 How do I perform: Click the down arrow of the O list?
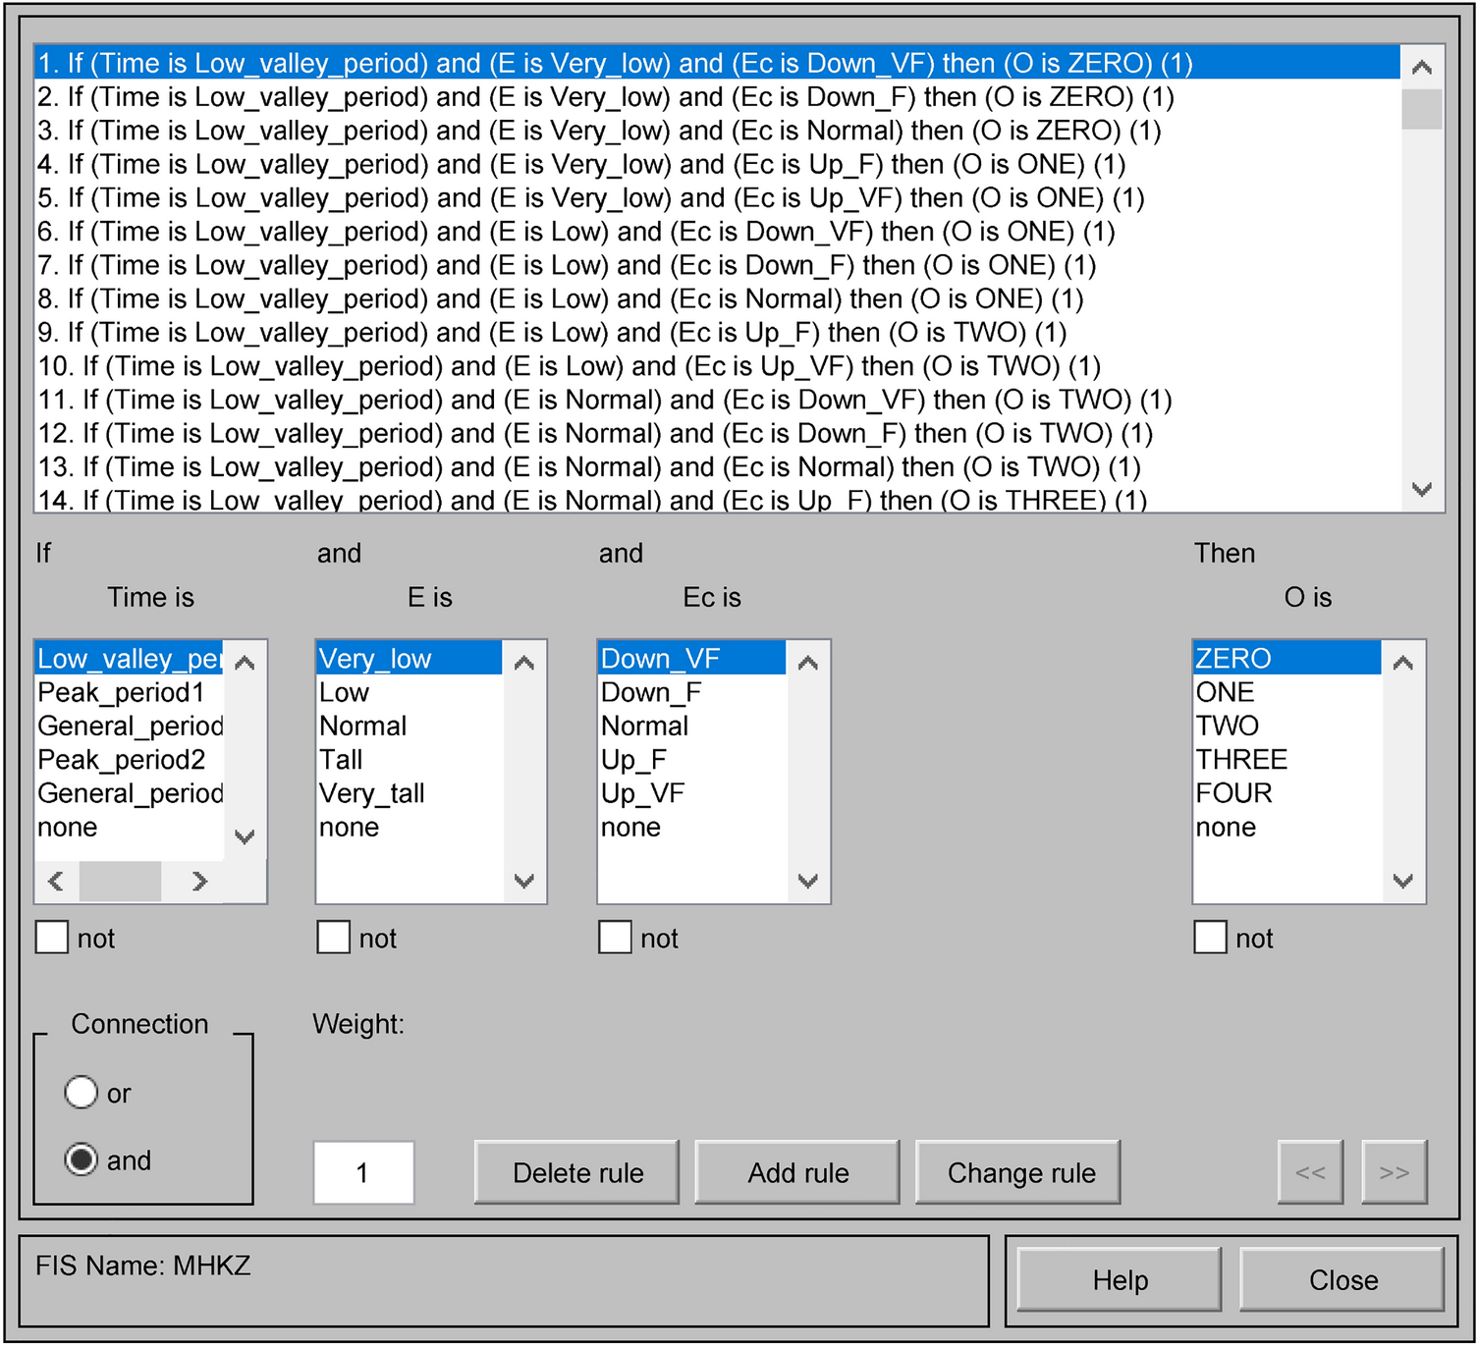click(x=1403, y=881)
